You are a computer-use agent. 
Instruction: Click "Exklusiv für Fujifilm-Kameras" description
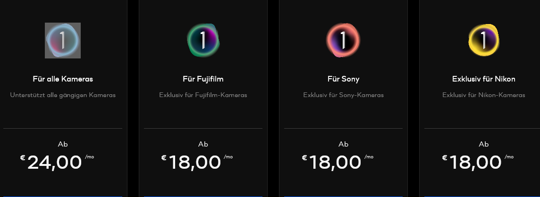tap(203, 95)
